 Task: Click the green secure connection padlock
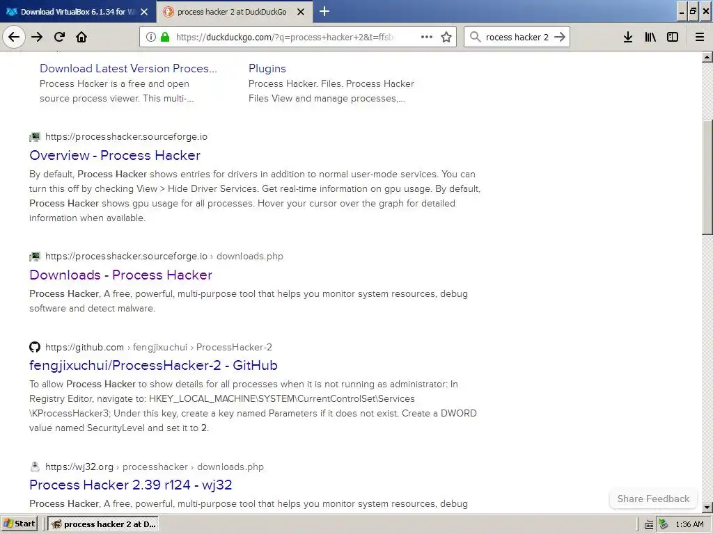[165, 37]
